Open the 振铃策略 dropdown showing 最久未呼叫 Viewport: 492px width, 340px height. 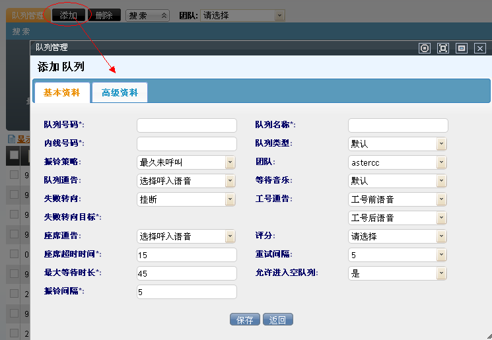(x=230, y=162)
